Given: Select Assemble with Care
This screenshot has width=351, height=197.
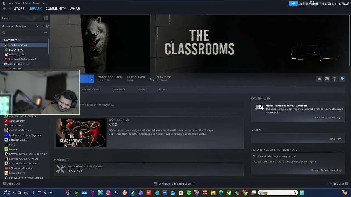Looking at the screenshot, I should [24, 130].
